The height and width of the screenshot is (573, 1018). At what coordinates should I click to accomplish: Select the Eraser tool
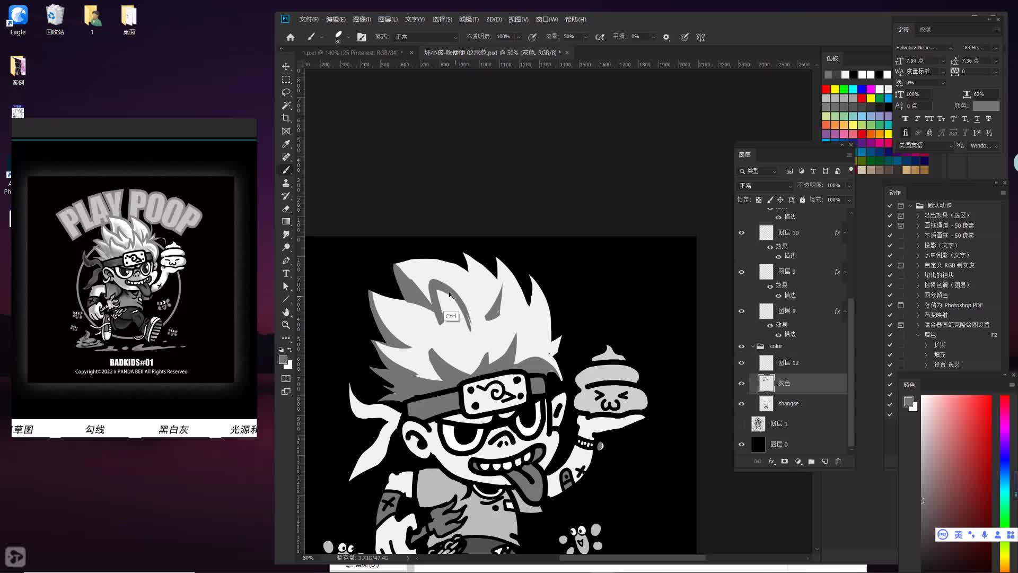click(x=286, y=209)
